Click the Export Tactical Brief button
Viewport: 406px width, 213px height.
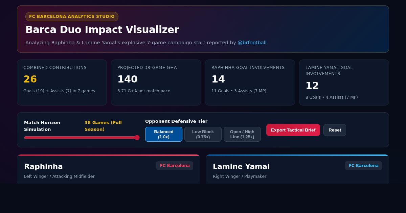click(293, 130)
